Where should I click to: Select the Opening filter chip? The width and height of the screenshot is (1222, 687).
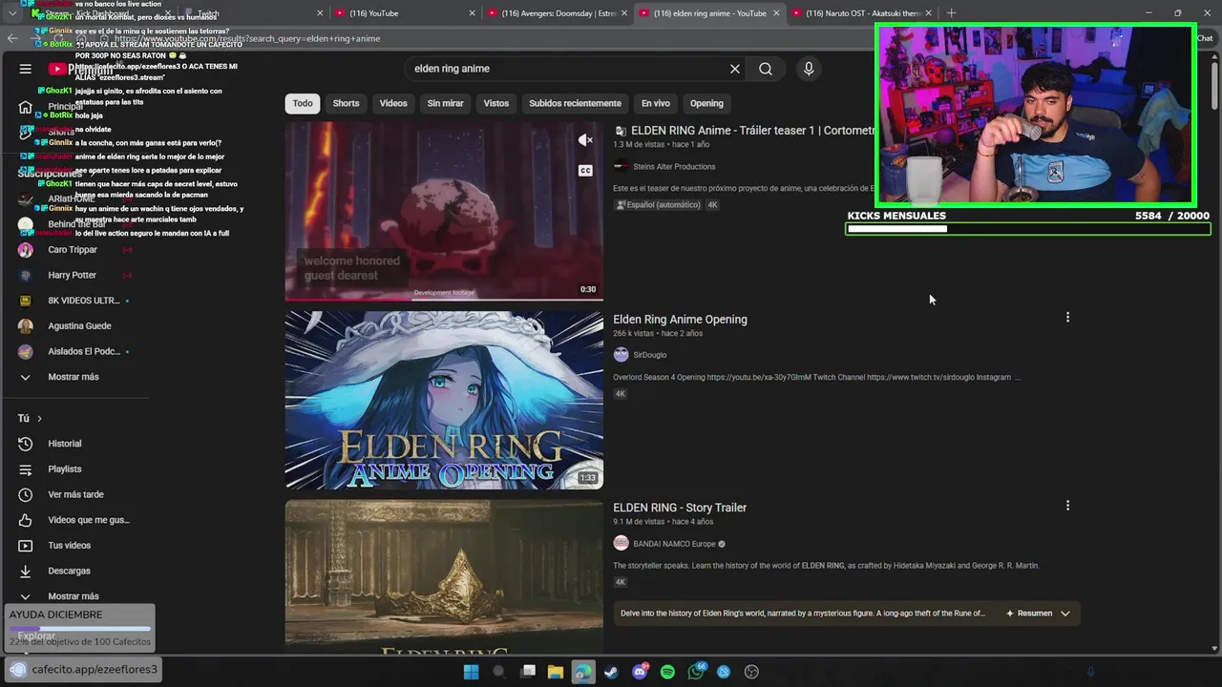(x=706, y=103)
